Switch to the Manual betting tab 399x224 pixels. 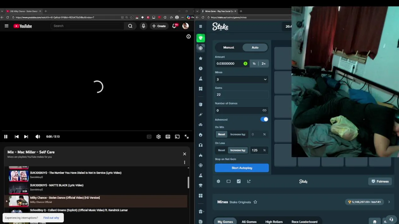[228, 47]
